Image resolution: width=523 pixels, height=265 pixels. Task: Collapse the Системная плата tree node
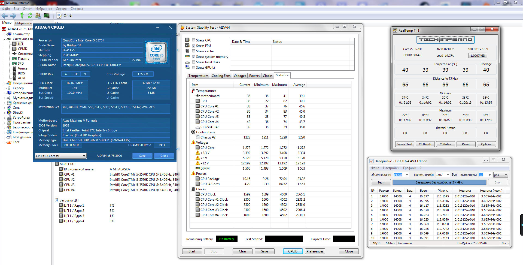[4, 39]
